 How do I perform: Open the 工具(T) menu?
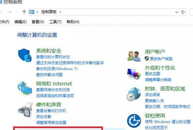coord(55,22)
